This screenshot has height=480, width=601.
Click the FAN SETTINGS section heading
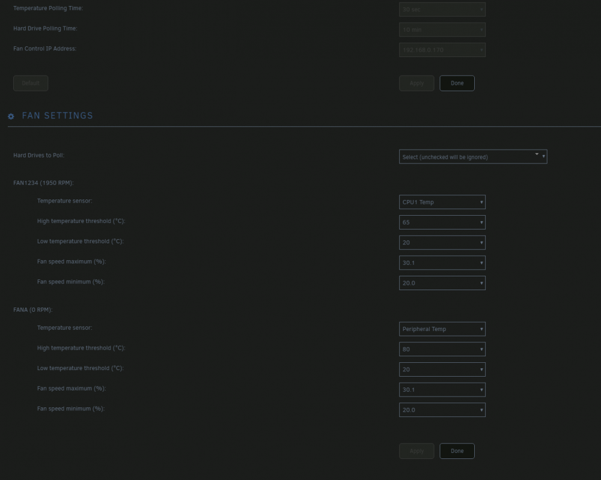point(58,116)
